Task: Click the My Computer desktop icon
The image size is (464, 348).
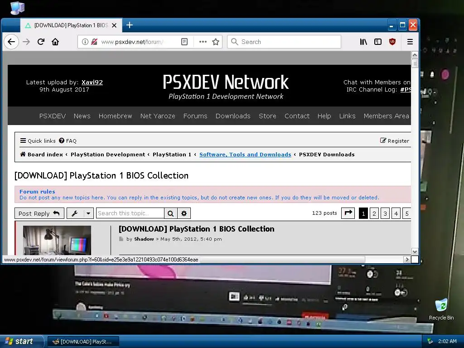Action: click(17, 8)
